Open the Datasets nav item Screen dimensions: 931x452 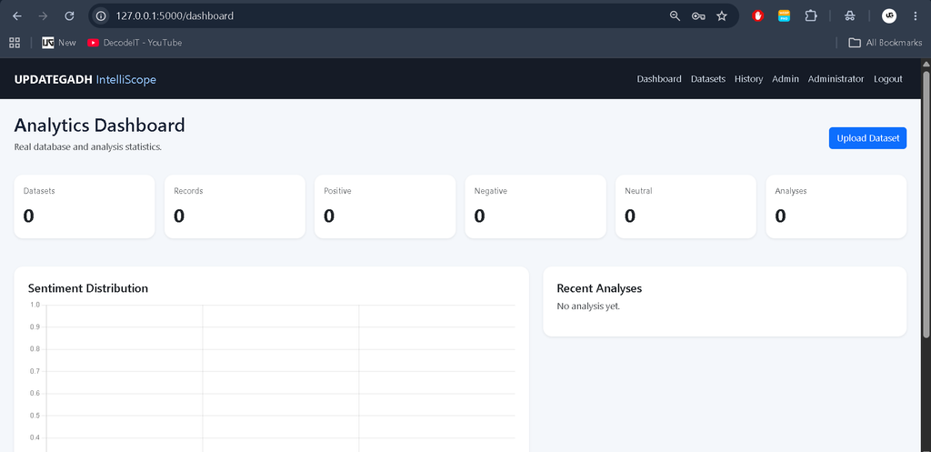[708, 79]
